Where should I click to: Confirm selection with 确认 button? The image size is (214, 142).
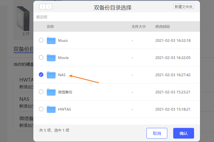point(183,133)
